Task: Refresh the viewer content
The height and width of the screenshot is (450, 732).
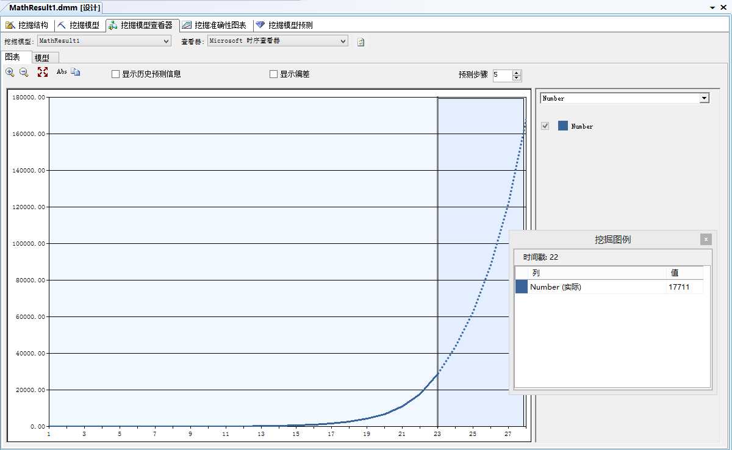Action: (x=361, y=42)
